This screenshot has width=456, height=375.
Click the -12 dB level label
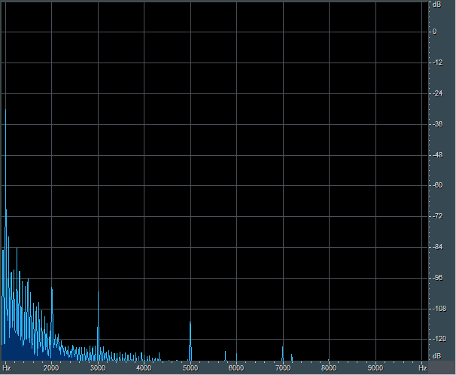point(437,62)
